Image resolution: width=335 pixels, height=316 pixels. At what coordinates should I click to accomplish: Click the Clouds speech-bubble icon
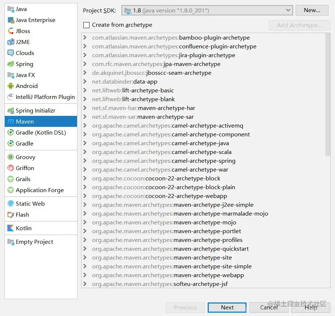[x=11, y=53]
